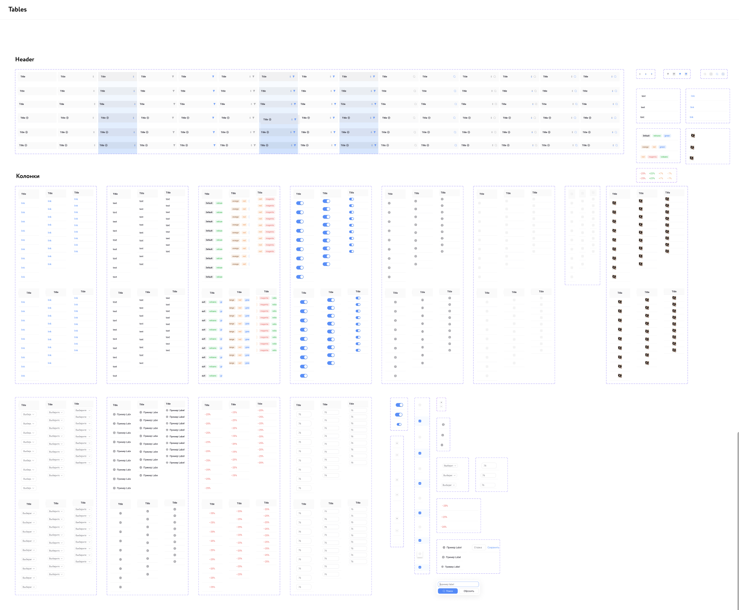Click lone blue filter icon in top header row
This screenshot has width=739, height=610.
click(213, 77)
